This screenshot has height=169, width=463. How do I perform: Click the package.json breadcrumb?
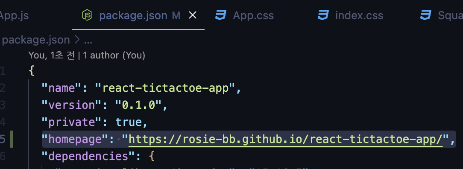(x=36, y=40)
